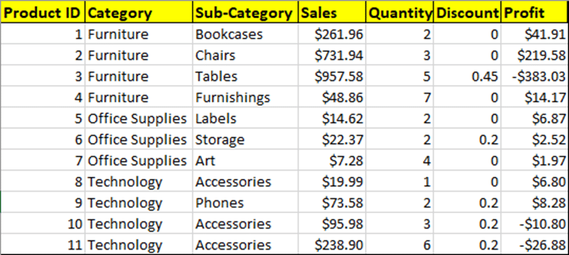Select the Product ID header cell
The height and width of the screenshot is (255, 569).
43,13
